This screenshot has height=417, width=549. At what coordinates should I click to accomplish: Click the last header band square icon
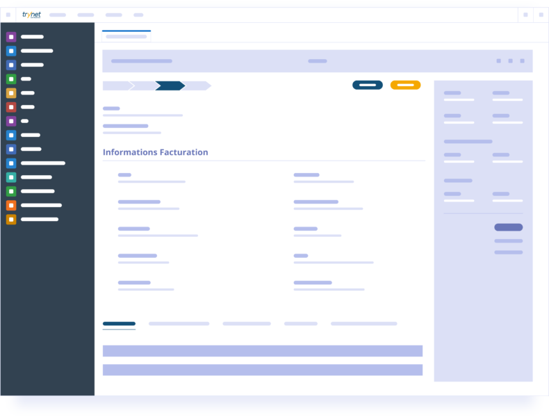(522, 61)
